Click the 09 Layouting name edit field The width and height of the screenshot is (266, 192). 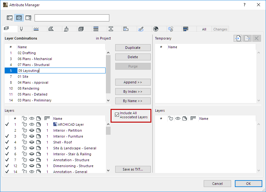[61, 71]
